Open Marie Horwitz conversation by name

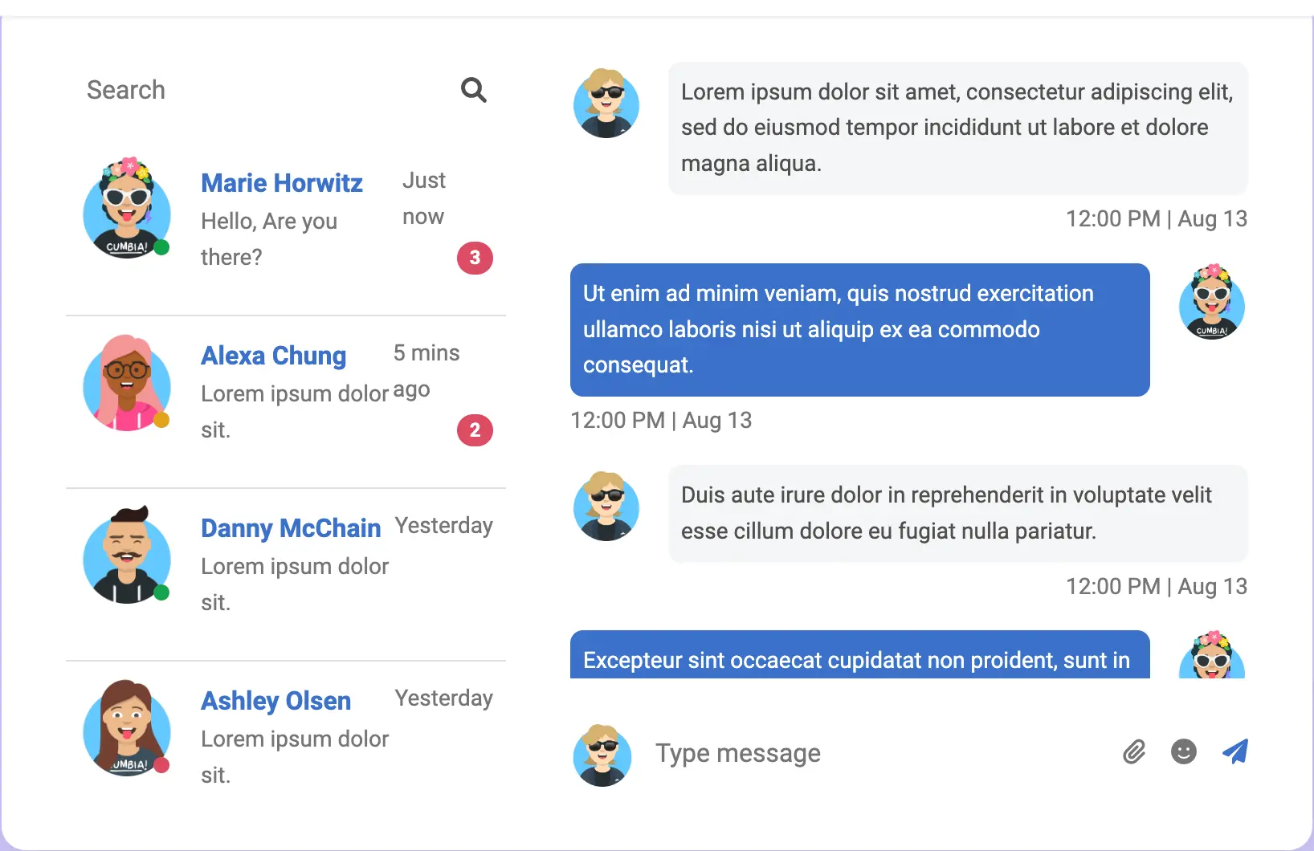click(282, 183)
